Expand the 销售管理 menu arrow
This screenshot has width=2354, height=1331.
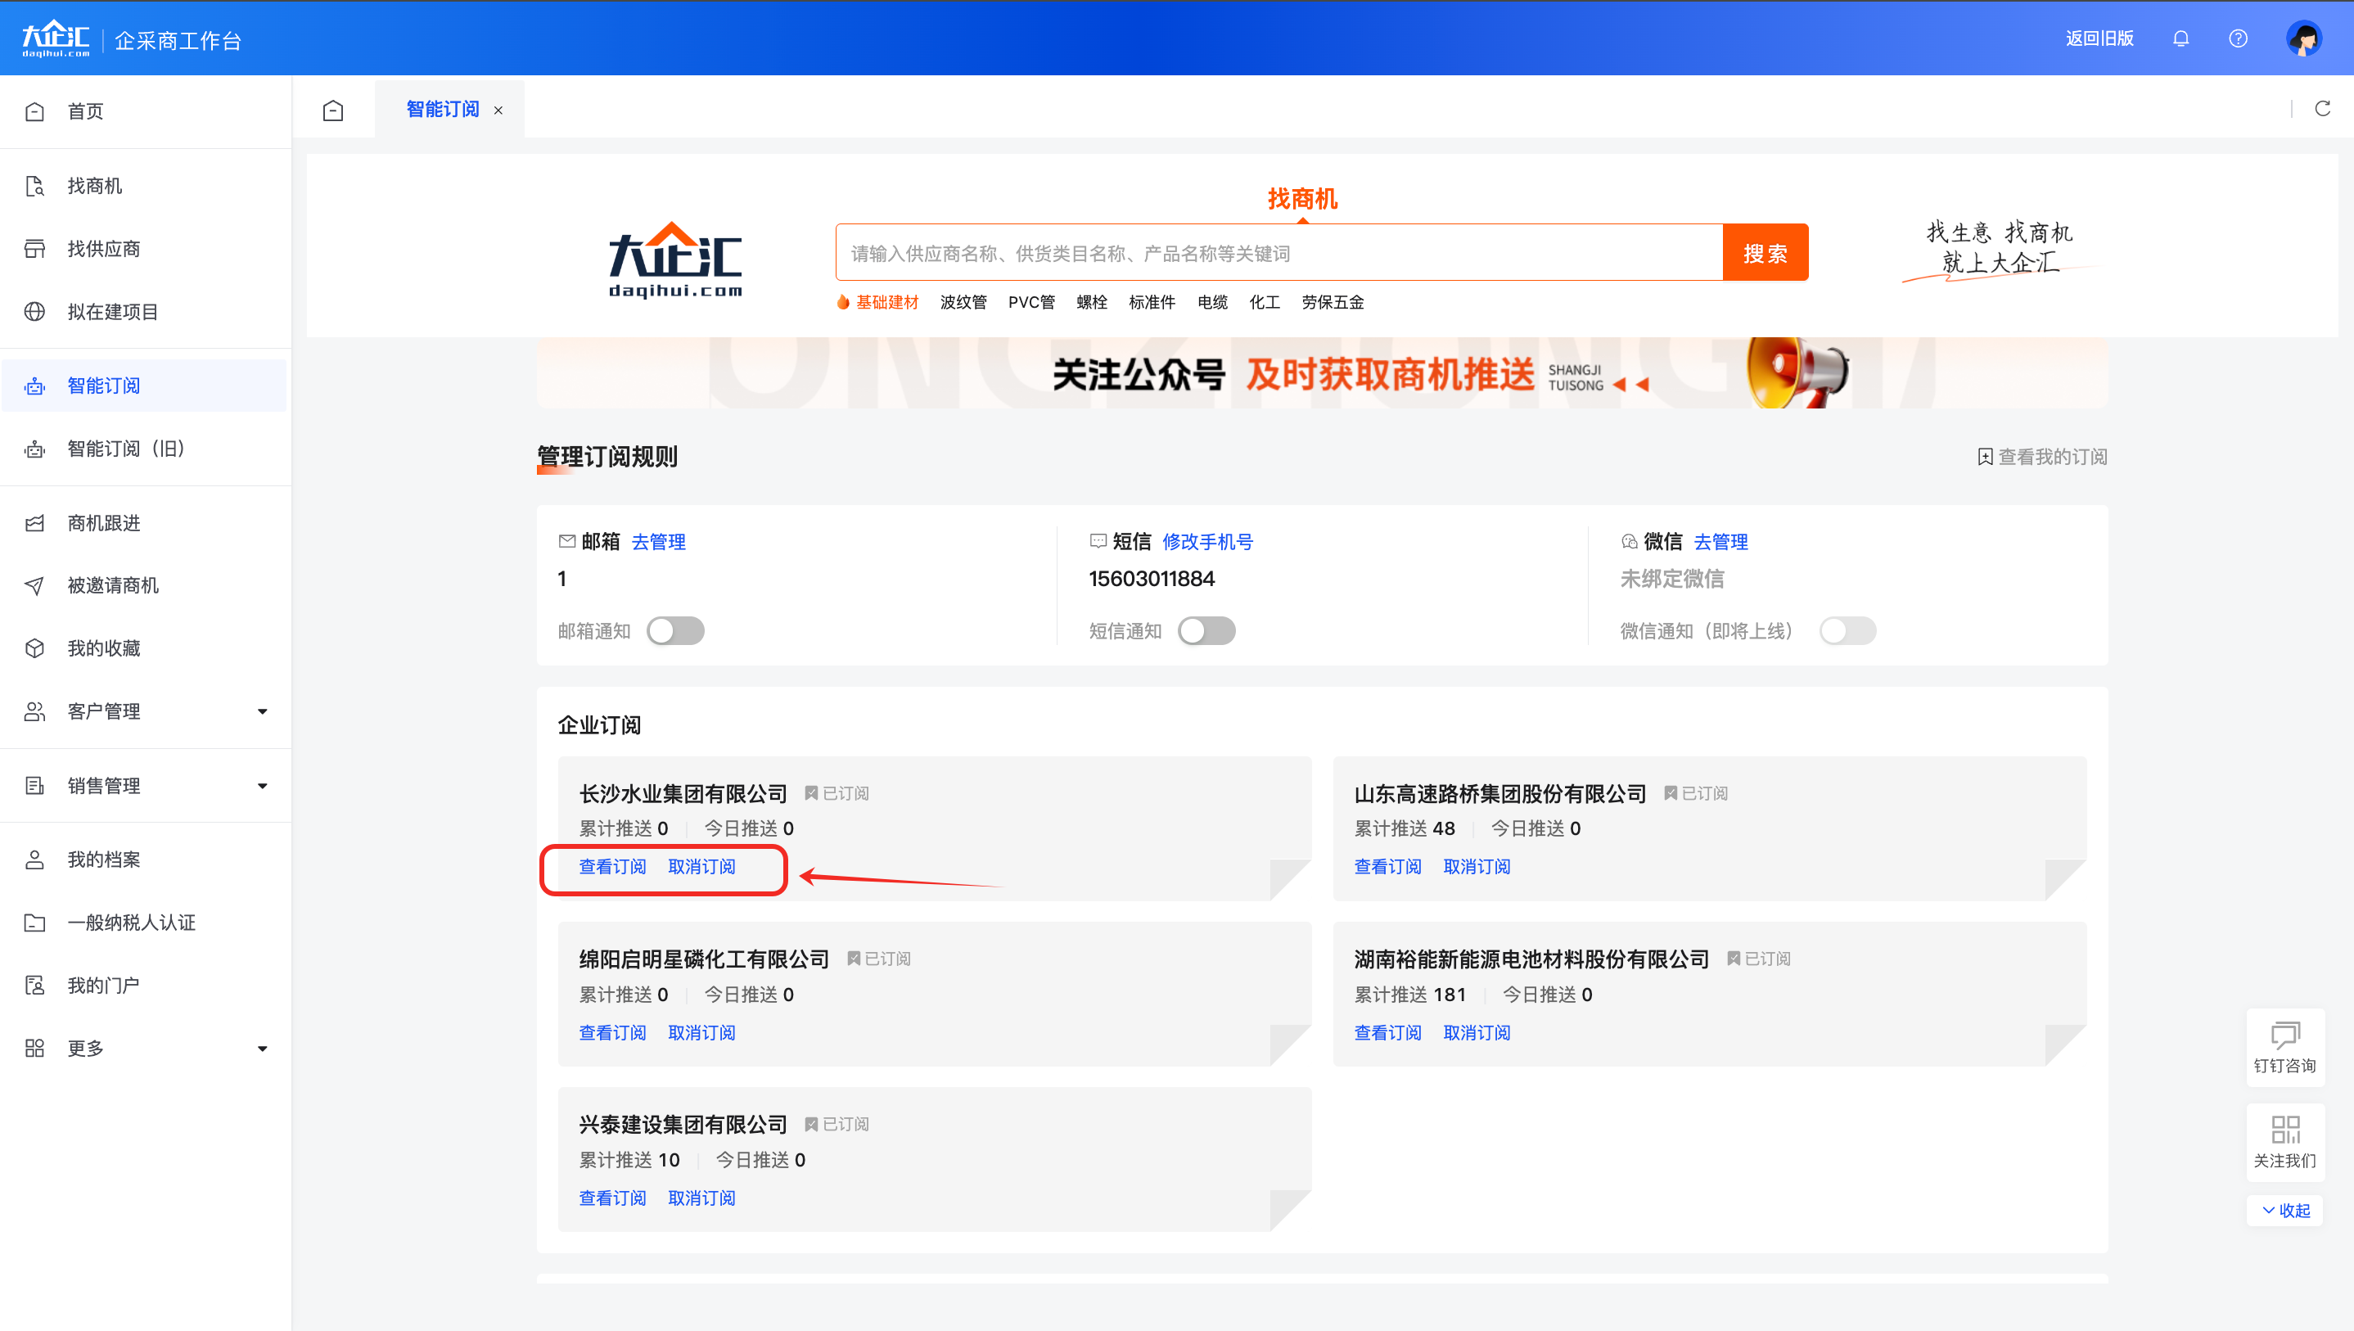(x=262, y=785)
